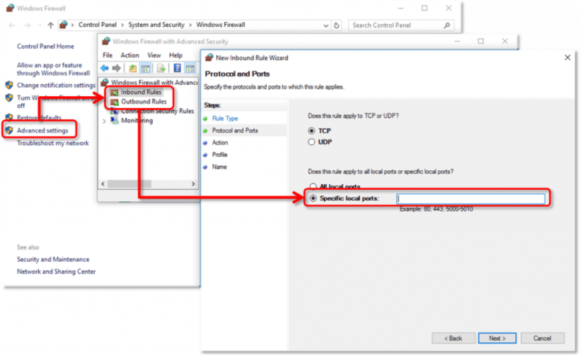The image size is (586, 355).
Task: Click Control Panel back arrow in Windows Firewall window
Action: (x=12, y=25)
